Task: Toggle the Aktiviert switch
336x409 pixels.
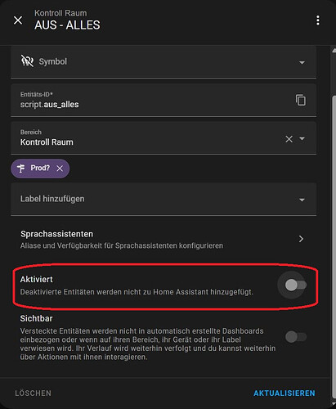Action: click(296, 285)
